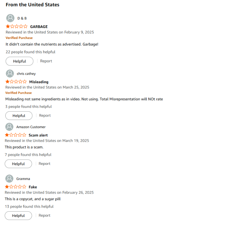Click chris cathey's profile avatar icon
This screenshot has width=228, height=225.
tap(10, 74)
